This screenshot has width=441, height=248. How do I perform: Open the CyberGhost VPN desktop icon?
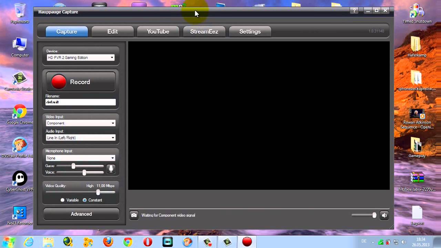click(x=20, y=181)
